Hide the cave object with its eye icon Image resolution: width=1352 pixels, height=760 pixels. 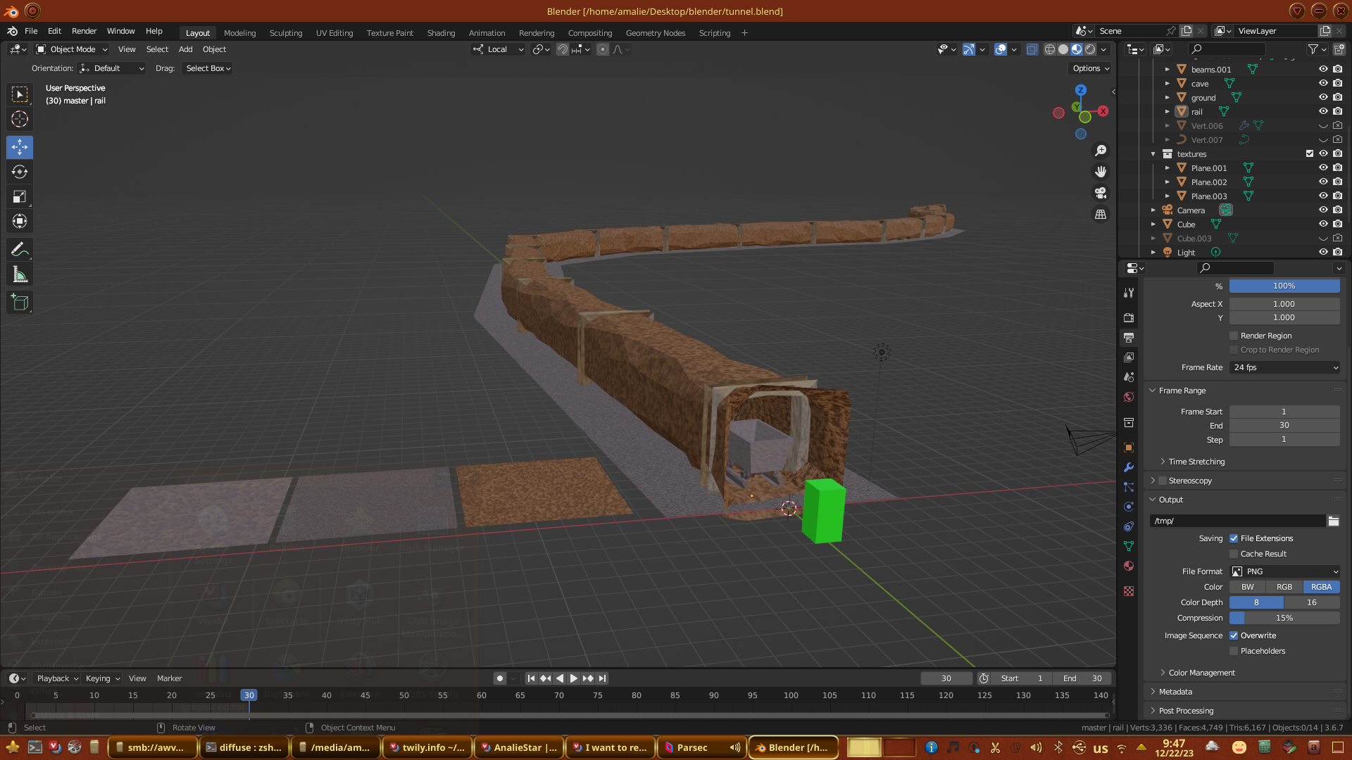(1323, 83)
